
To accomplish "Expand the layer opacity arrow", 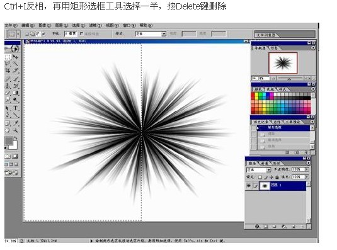I will 307,169.
